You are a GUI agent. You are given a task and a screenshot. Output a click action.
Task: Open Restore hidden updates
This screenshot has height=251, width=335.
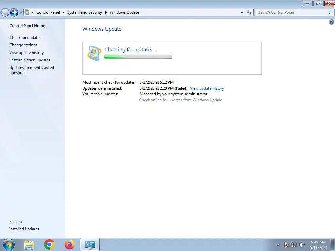(x=30, y=60)
